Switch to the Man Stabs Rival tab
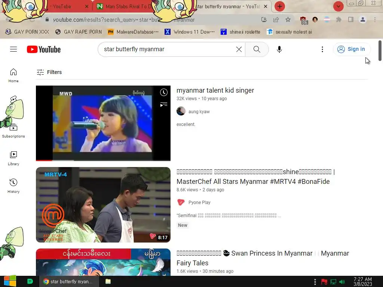The width and height of the screenshot is (383, 287). pyautogui.click(x=125, y=6)
